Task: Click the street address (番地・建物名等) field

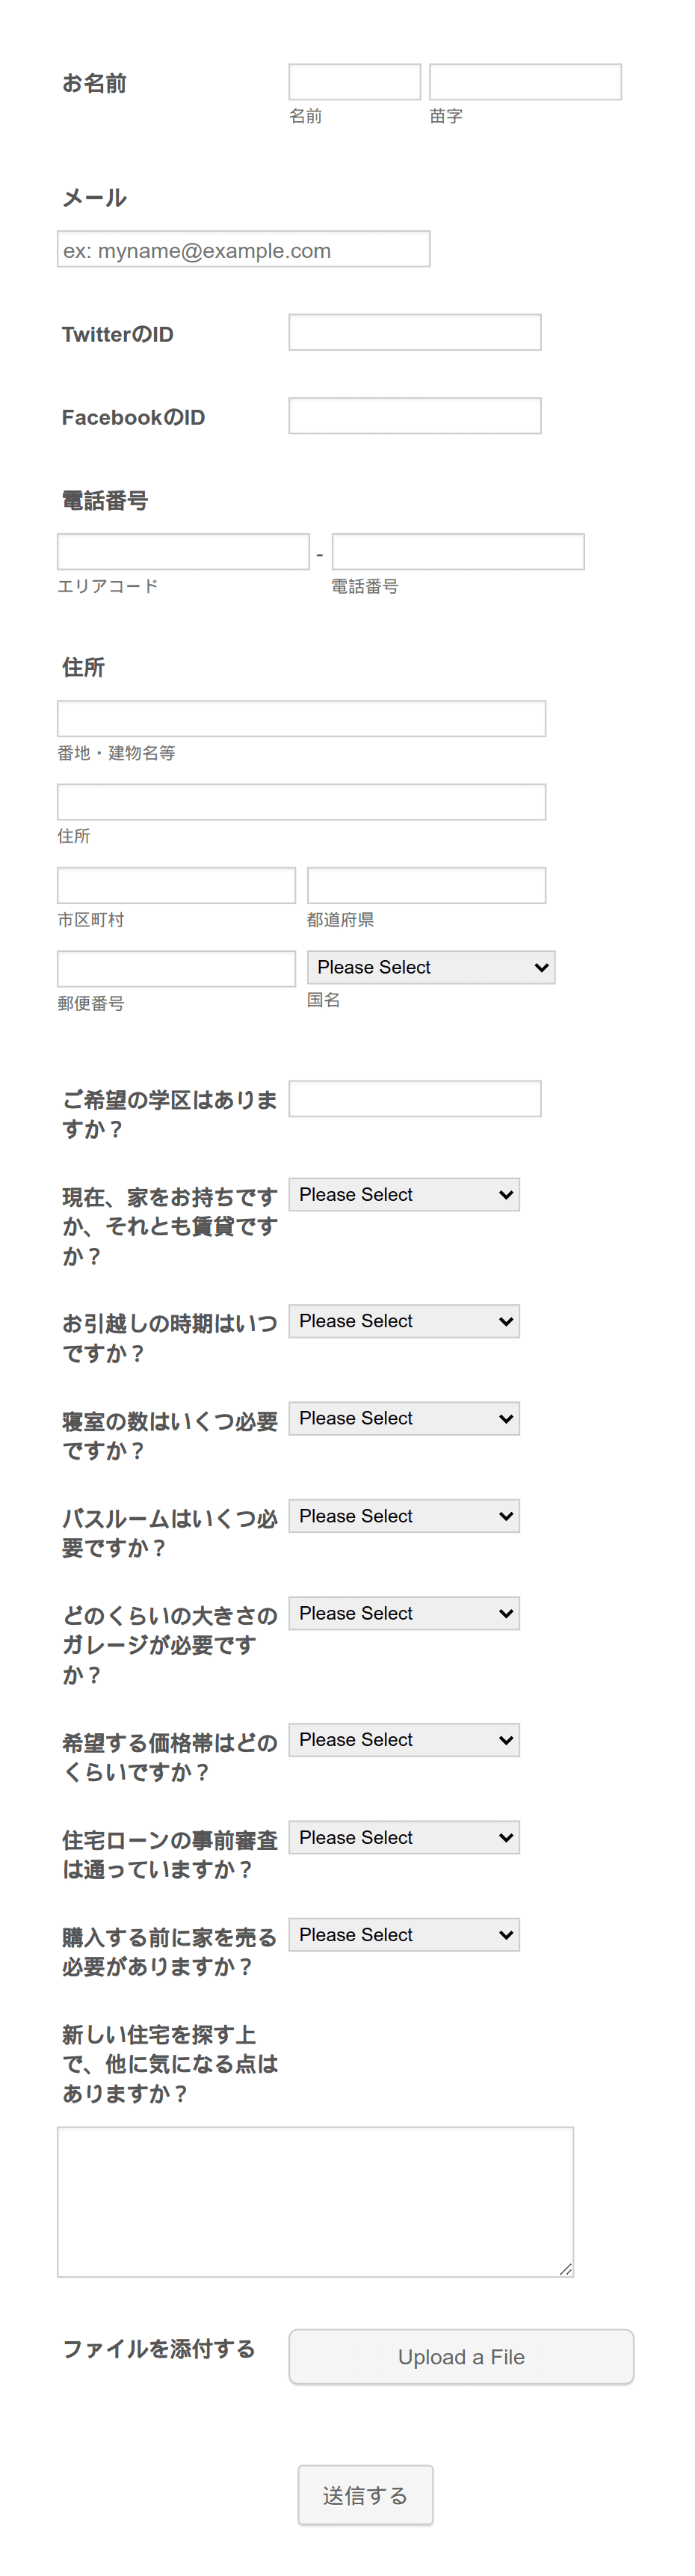Action: point(301,719)
